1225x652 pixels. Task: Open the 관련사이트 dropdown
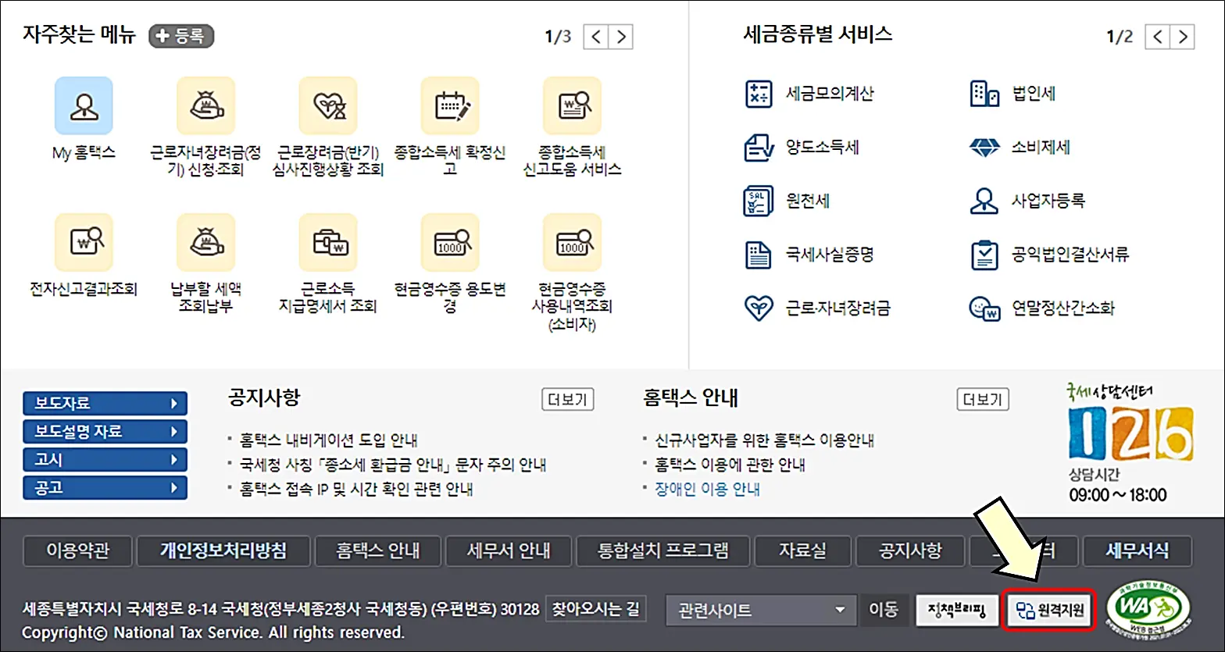(761, 610)
